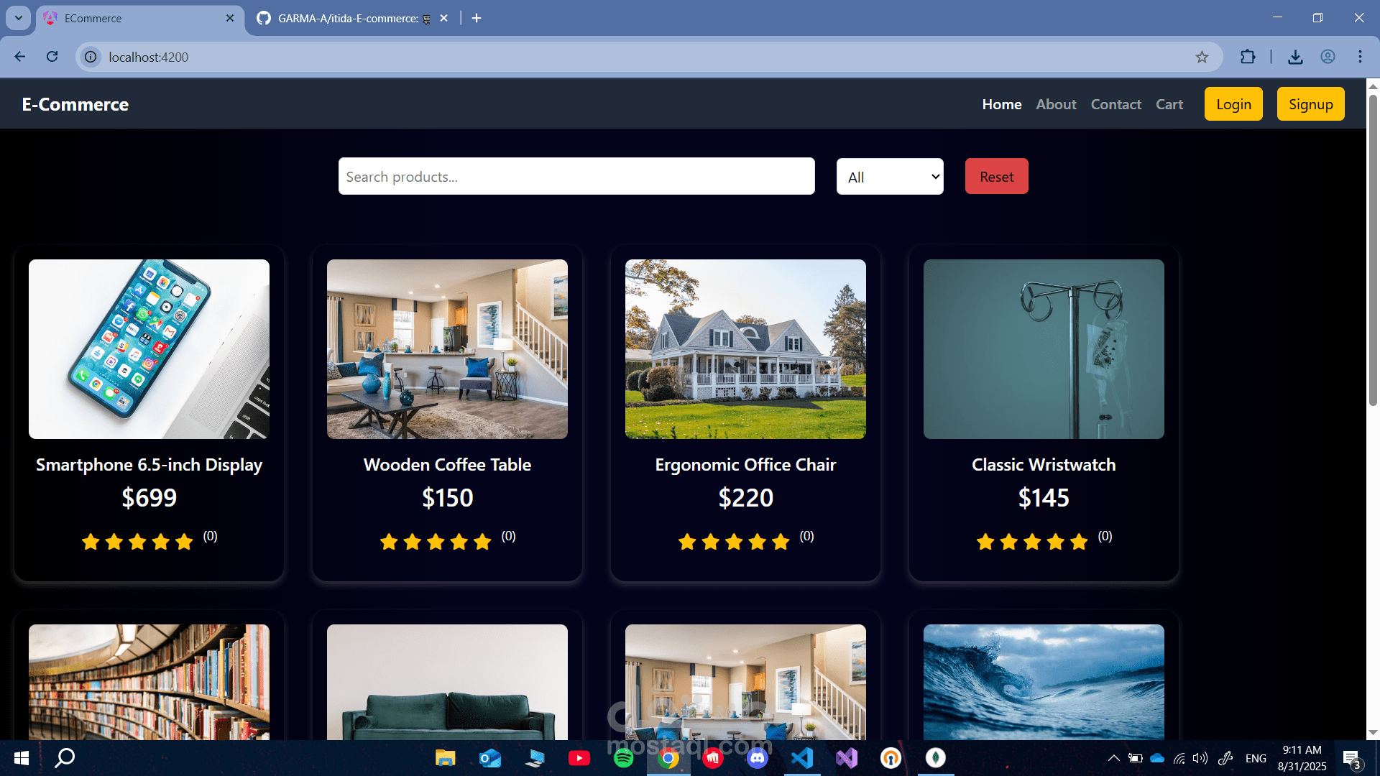Bookmark this page with star icon
This screenshot has height=776, width=1380.
[1202, 57]
